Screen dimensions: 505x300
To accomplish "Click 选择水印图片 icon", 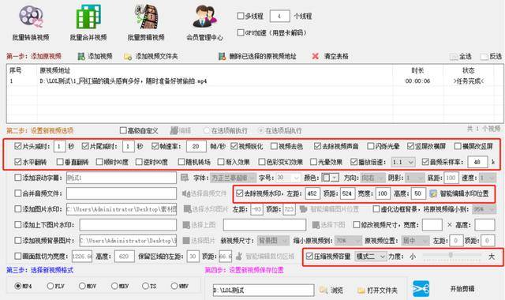I will [x=187, y=209].
